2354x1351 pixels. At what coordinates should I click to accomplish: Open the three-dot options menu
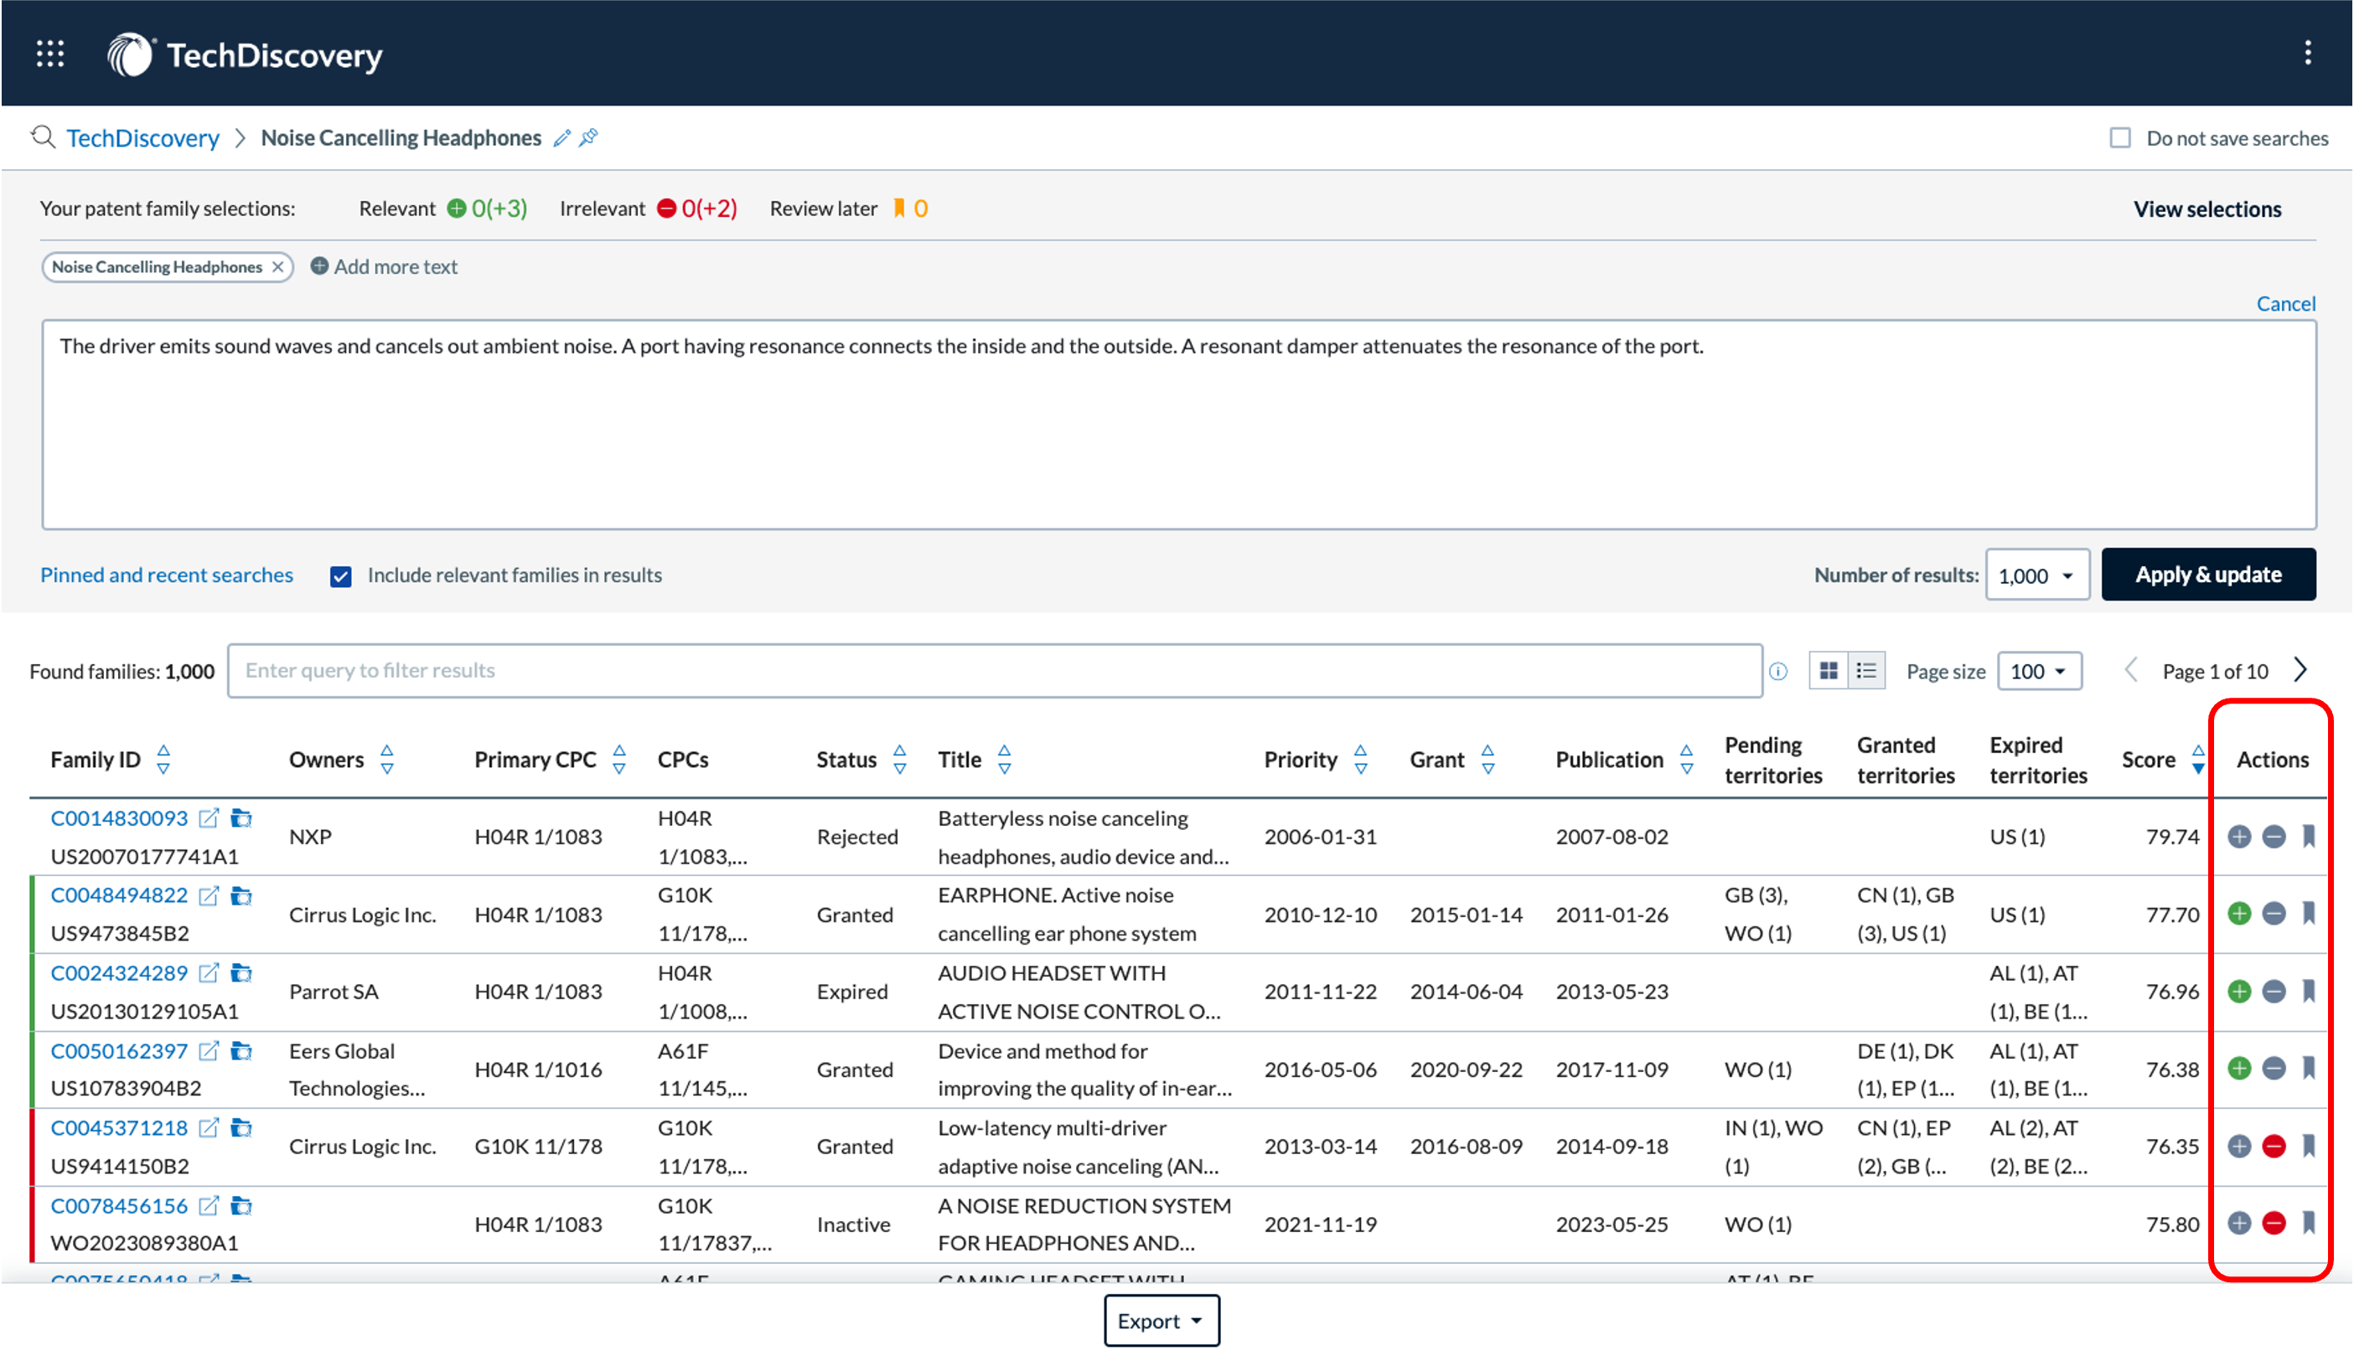pos(2307,53)
